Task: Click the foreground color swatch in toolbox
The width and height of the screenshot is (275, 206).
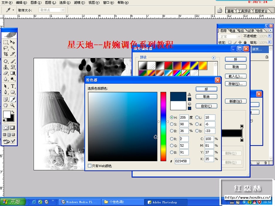Action: (x=7, y=115)
